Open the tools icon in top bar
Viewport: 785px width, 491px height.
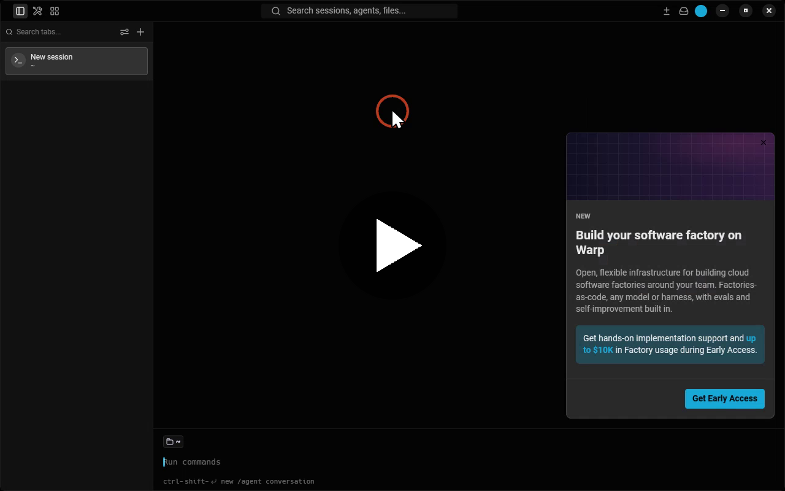coord(37,11)
